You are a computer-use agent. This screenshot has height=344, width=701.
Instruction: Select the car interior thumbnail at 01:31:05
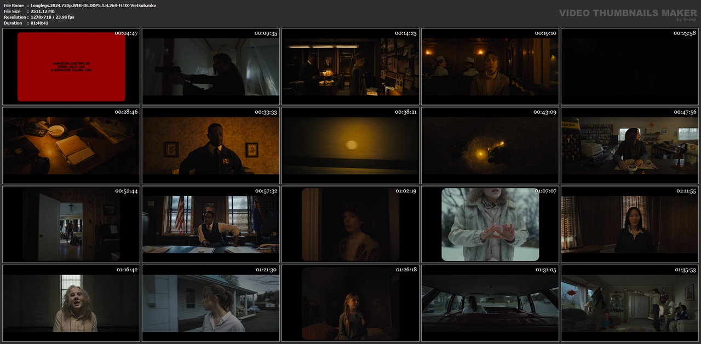pos(490,303)
